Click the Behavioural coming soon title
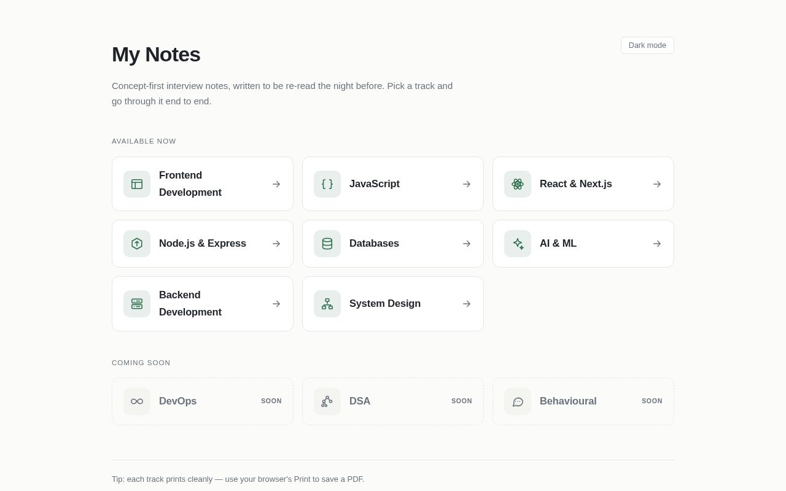Image resolution: width=786 pixels, height=491 pixels. [x=568, y=401]
